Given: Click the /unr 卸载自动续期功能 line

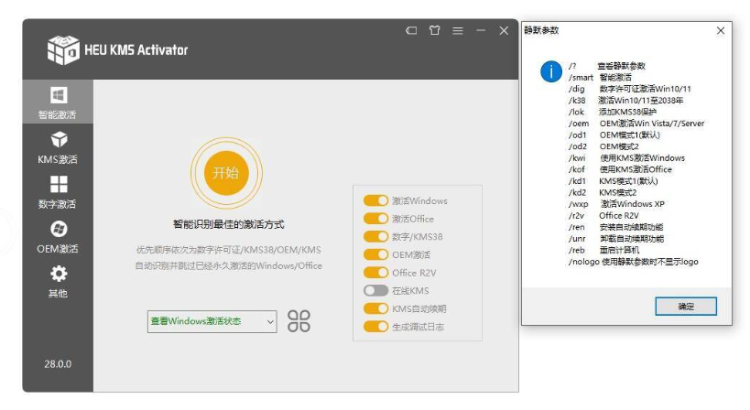Looking at the screenshot, I should [x=616, y=239].
